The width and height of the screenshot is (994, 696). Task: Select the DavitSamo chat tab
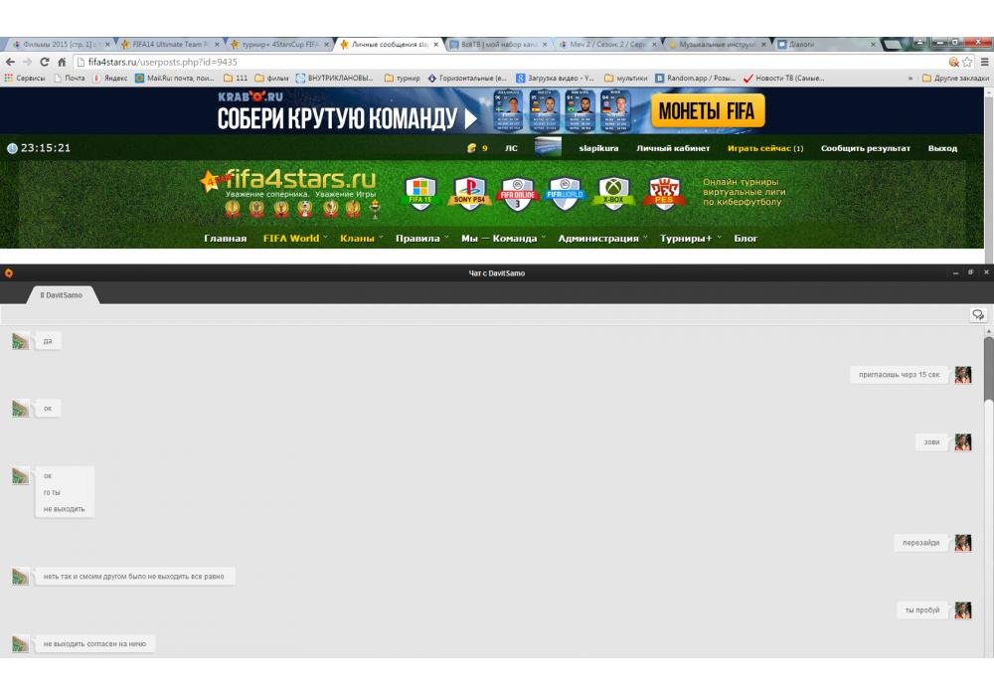pos(62,295)
